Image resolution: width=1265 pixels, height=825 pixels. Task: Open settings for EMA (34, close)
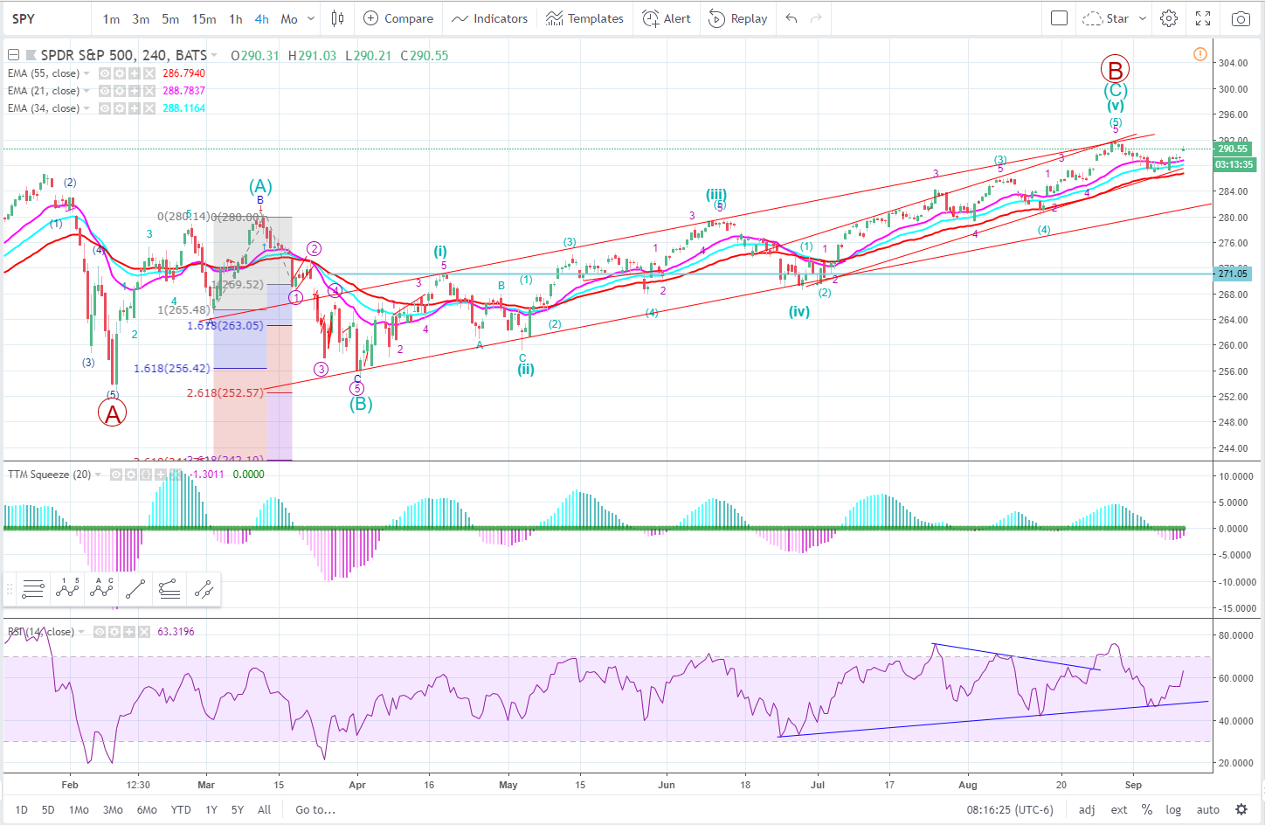120,108
